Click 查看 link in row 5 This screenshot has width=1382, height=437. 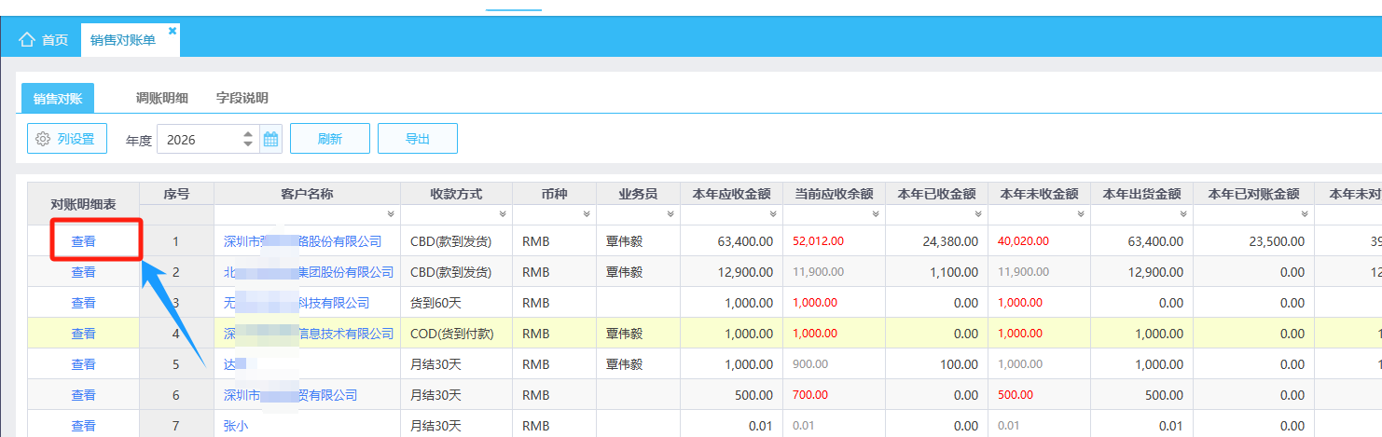[x=84, y=364]
